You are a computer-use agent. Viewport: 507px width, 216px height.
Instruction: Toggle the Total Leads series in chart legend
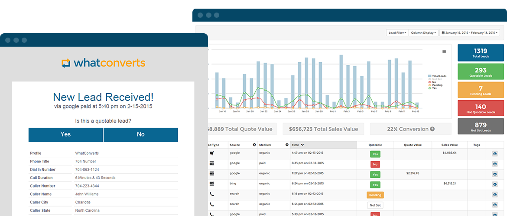click(437, 76)
